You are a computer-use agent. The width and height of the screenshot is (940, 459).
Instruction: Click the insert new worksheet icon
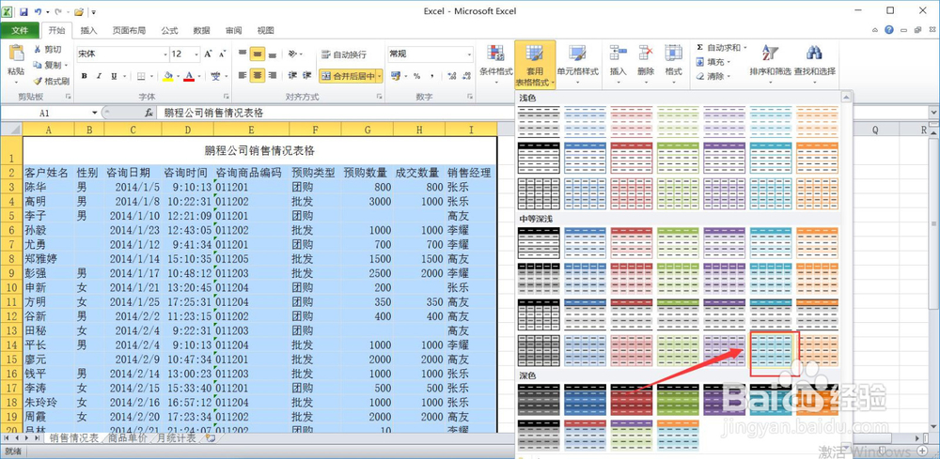(211, 438)
